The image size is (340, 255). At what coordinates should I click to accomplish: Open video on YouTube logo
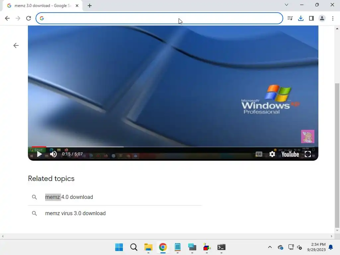290,154
